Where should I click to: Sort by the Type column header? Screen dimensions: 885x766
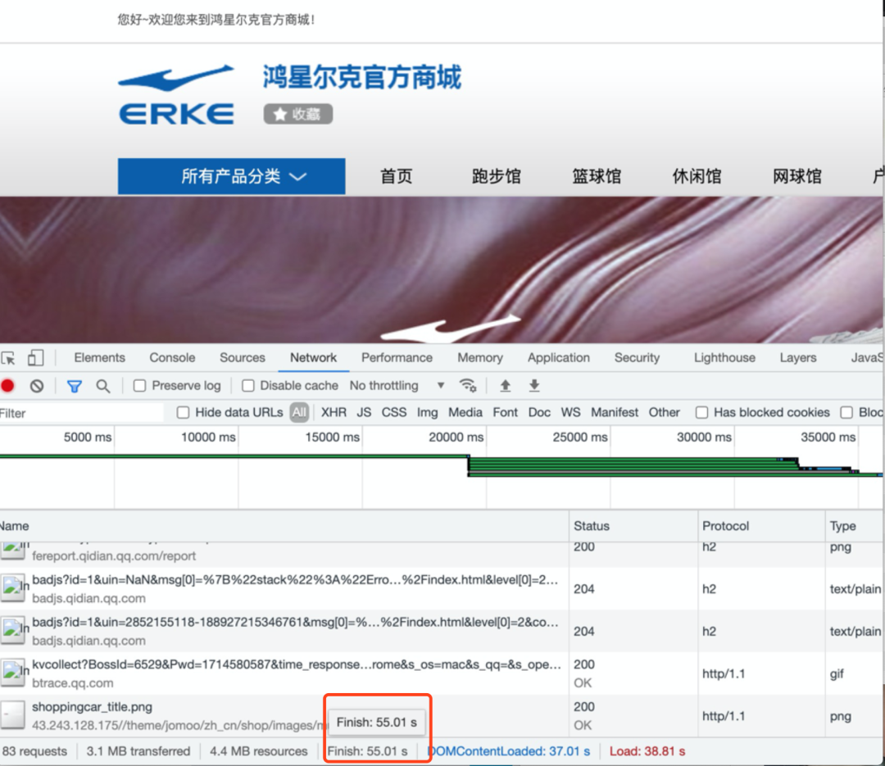[x=855, y=526]
